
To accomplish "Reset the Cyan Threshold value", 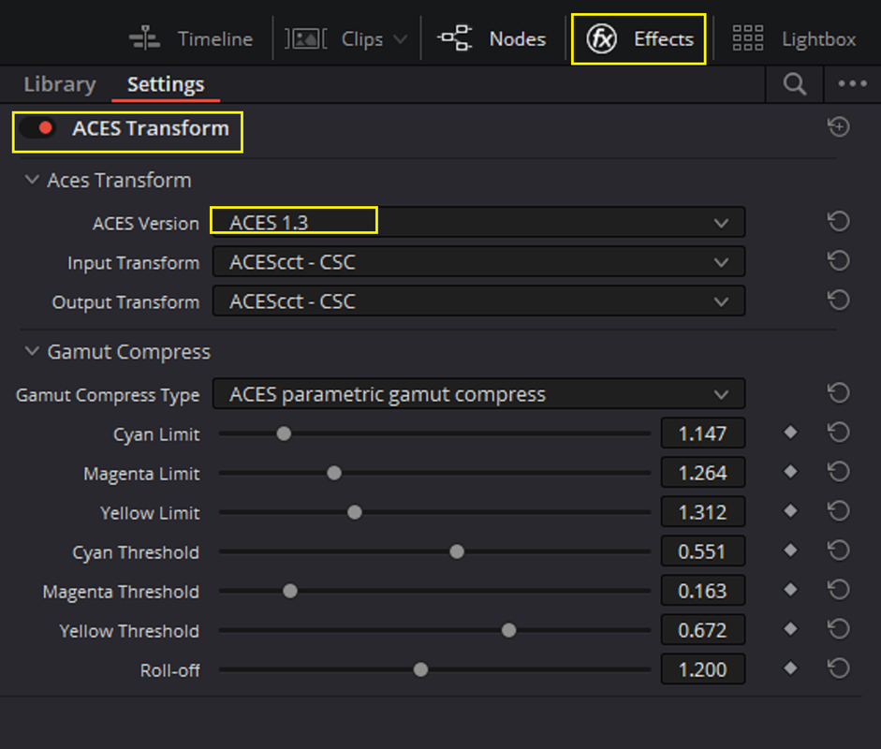I will (838, 551).
